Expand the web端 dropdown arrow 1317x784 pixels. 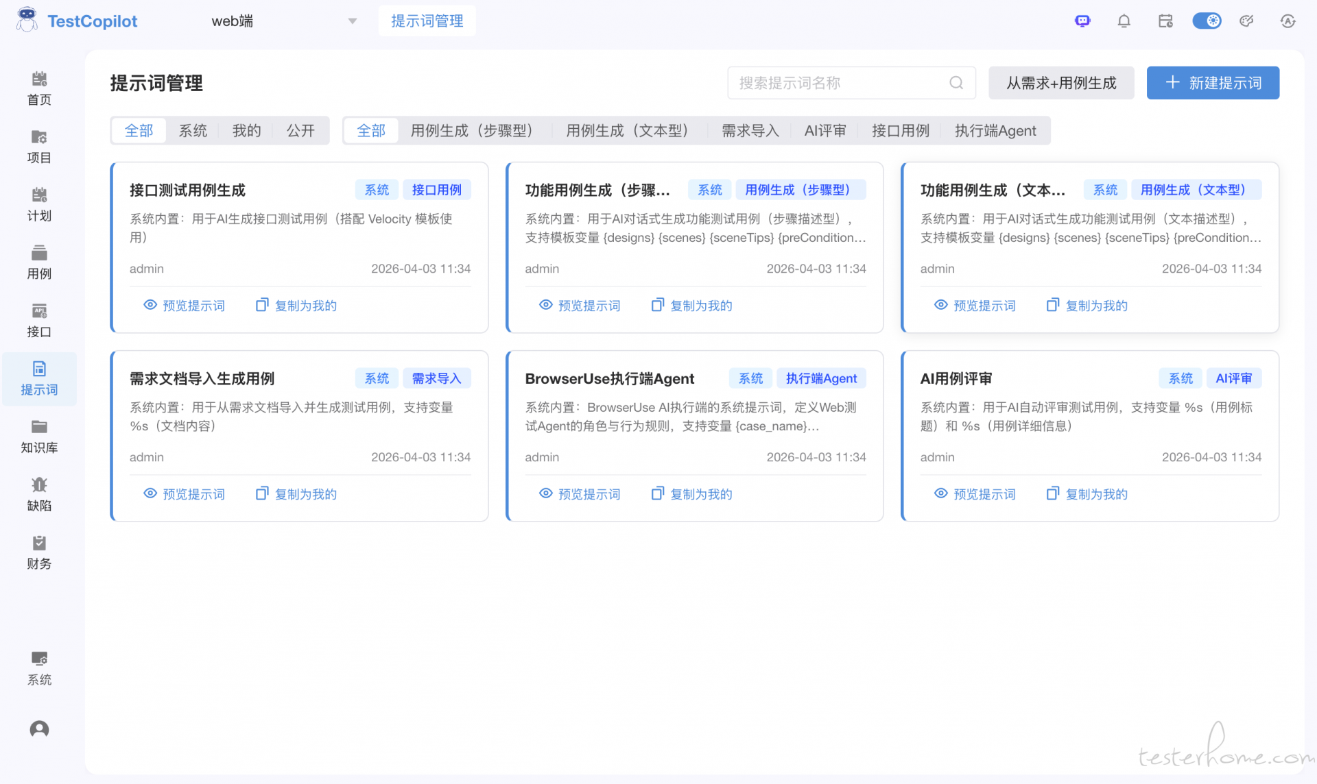click(353, 21)
